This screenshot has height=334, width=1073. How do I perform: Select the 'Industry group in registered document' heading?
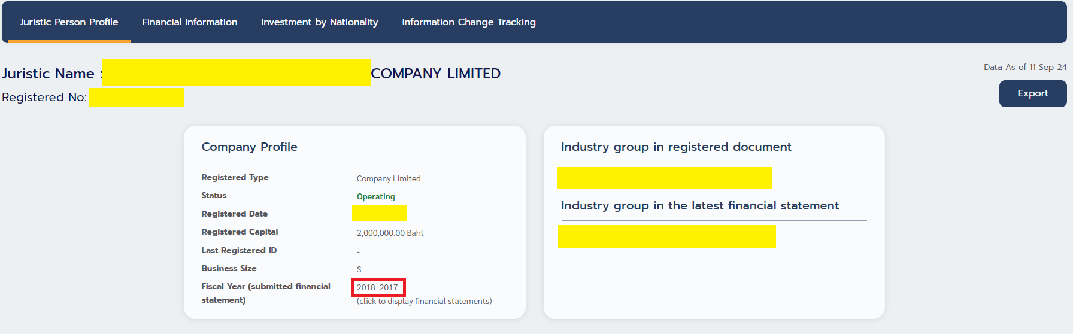click(676, 147)
